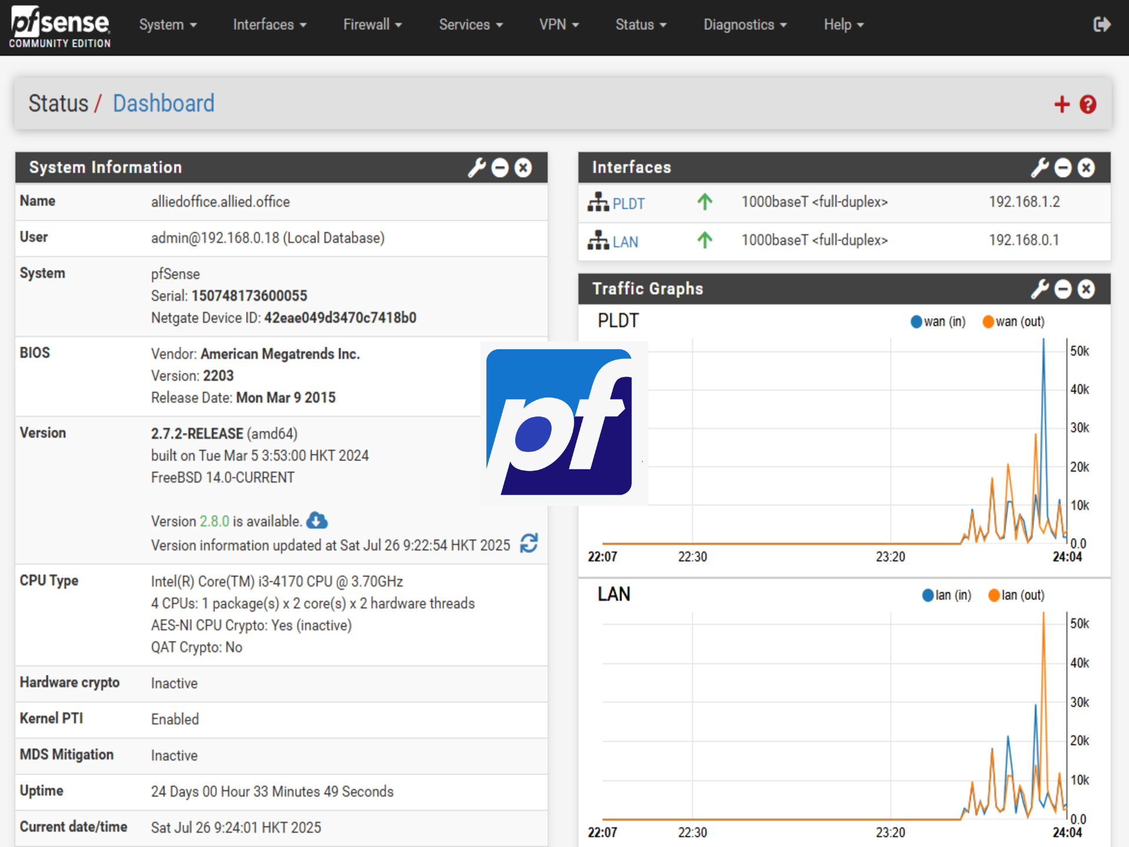Click the 2.8.0 available version link
Screen dimensions: 1129x847
pyautogui.click(x=214, y=521)
